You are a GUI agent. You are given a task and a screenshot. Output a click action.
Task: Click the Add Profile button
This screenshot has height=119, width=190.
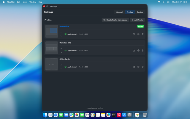click(137, 20)
